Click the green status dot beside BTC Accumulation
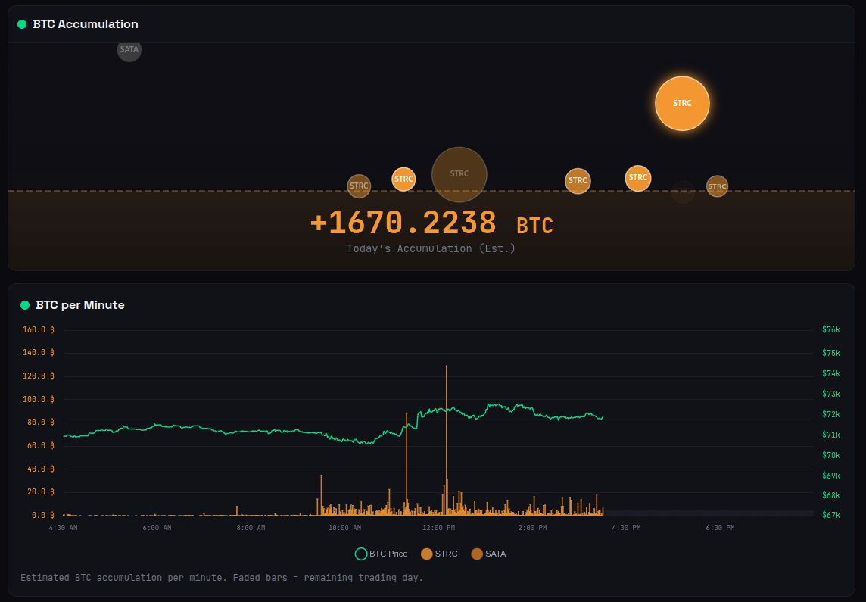The image size is (866, 602). (22, 24)
